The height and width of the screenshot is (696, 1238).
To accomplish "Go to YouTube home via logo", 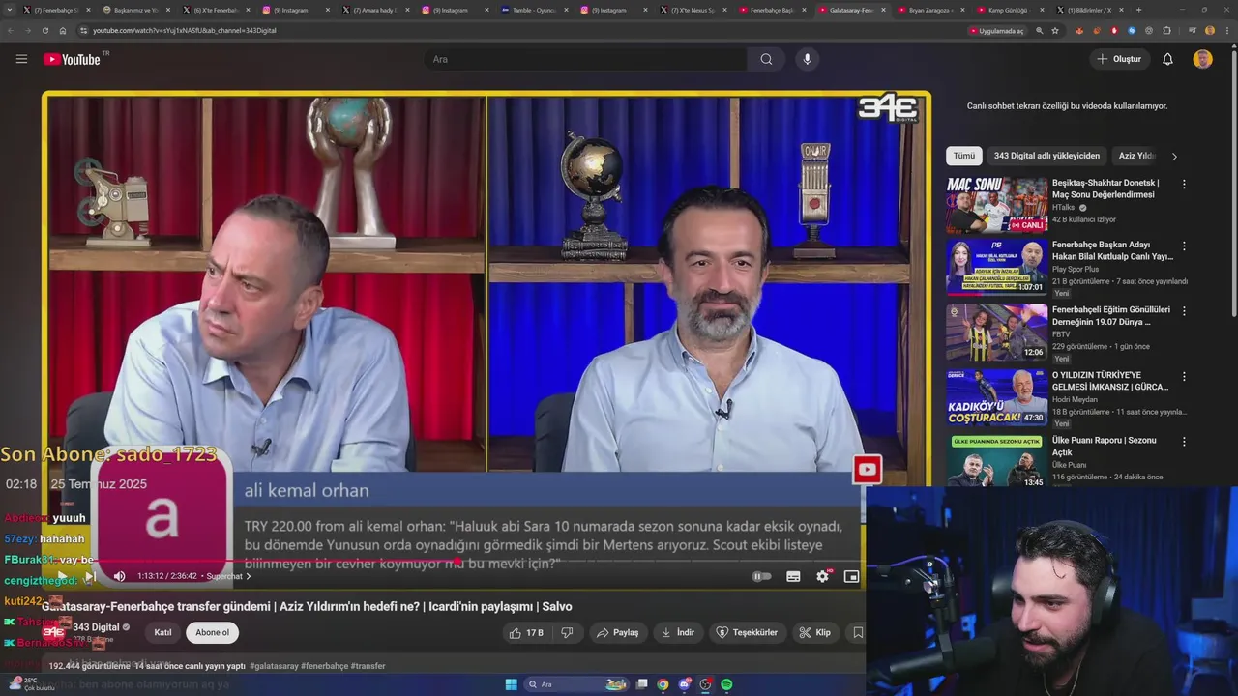I will point(72,59).
